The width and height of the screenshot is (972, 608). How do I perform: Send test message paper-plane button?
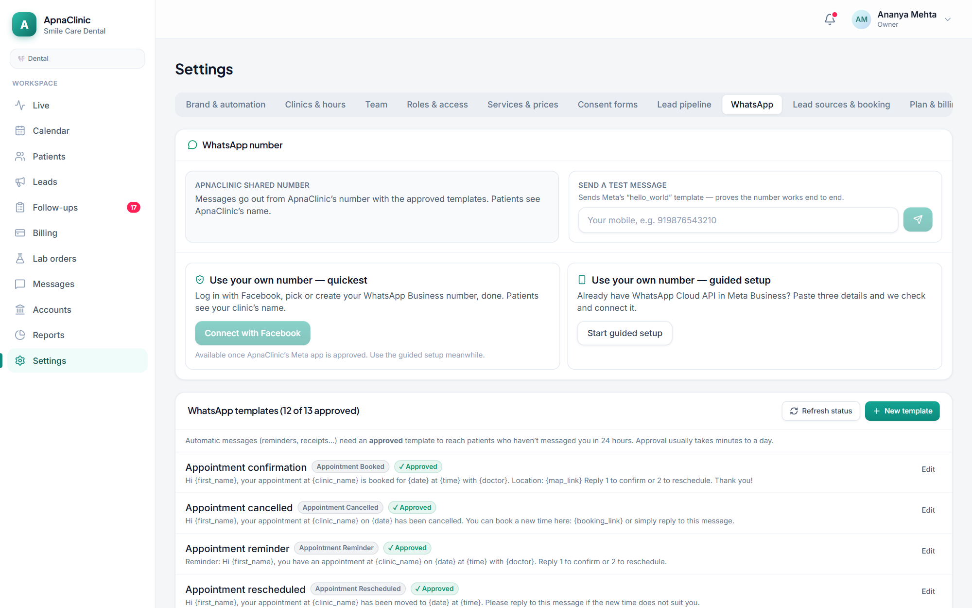(918, 220)
